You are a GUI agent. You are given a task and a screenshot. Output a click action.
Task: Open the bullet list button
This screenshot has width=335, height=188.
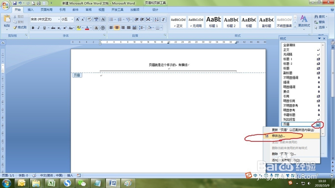[x=111, y=19]
